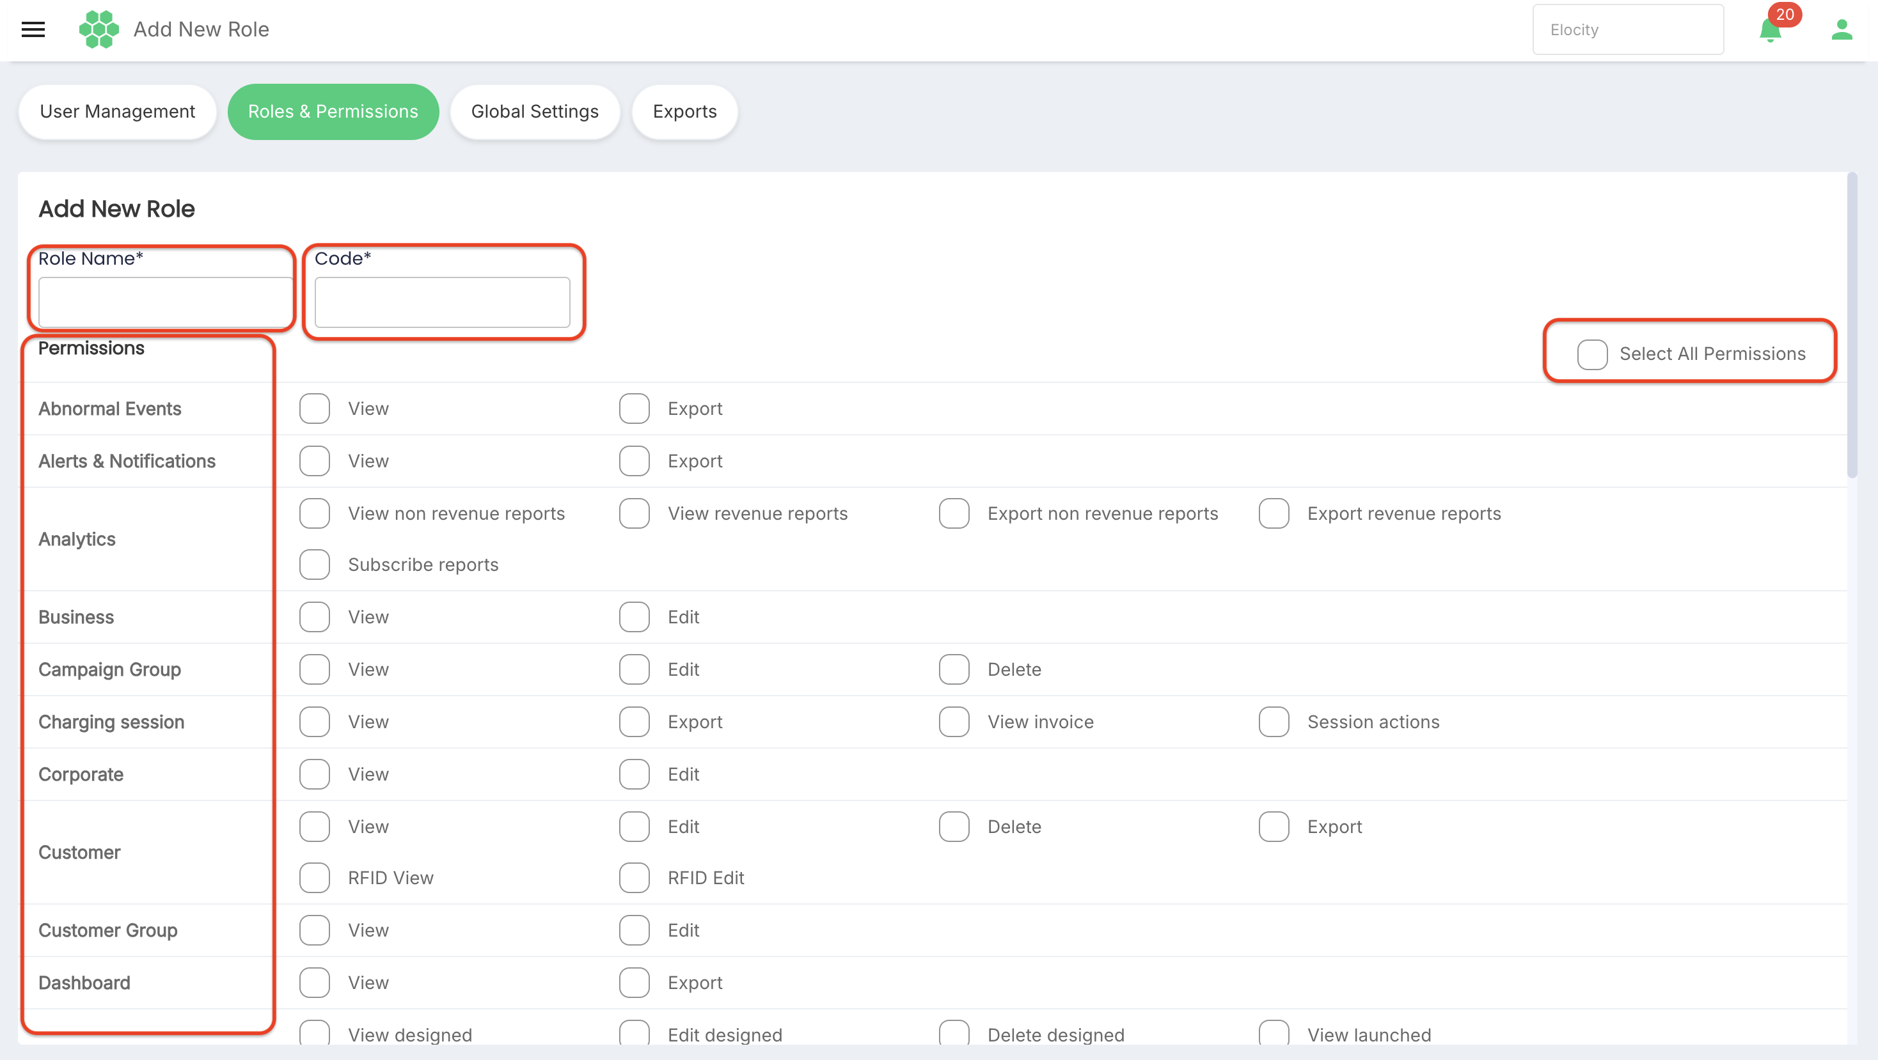Check Export revenue reports
Image resolution: width=1878 pixels, height=1060 pixels.
(x=1274, y=513)
